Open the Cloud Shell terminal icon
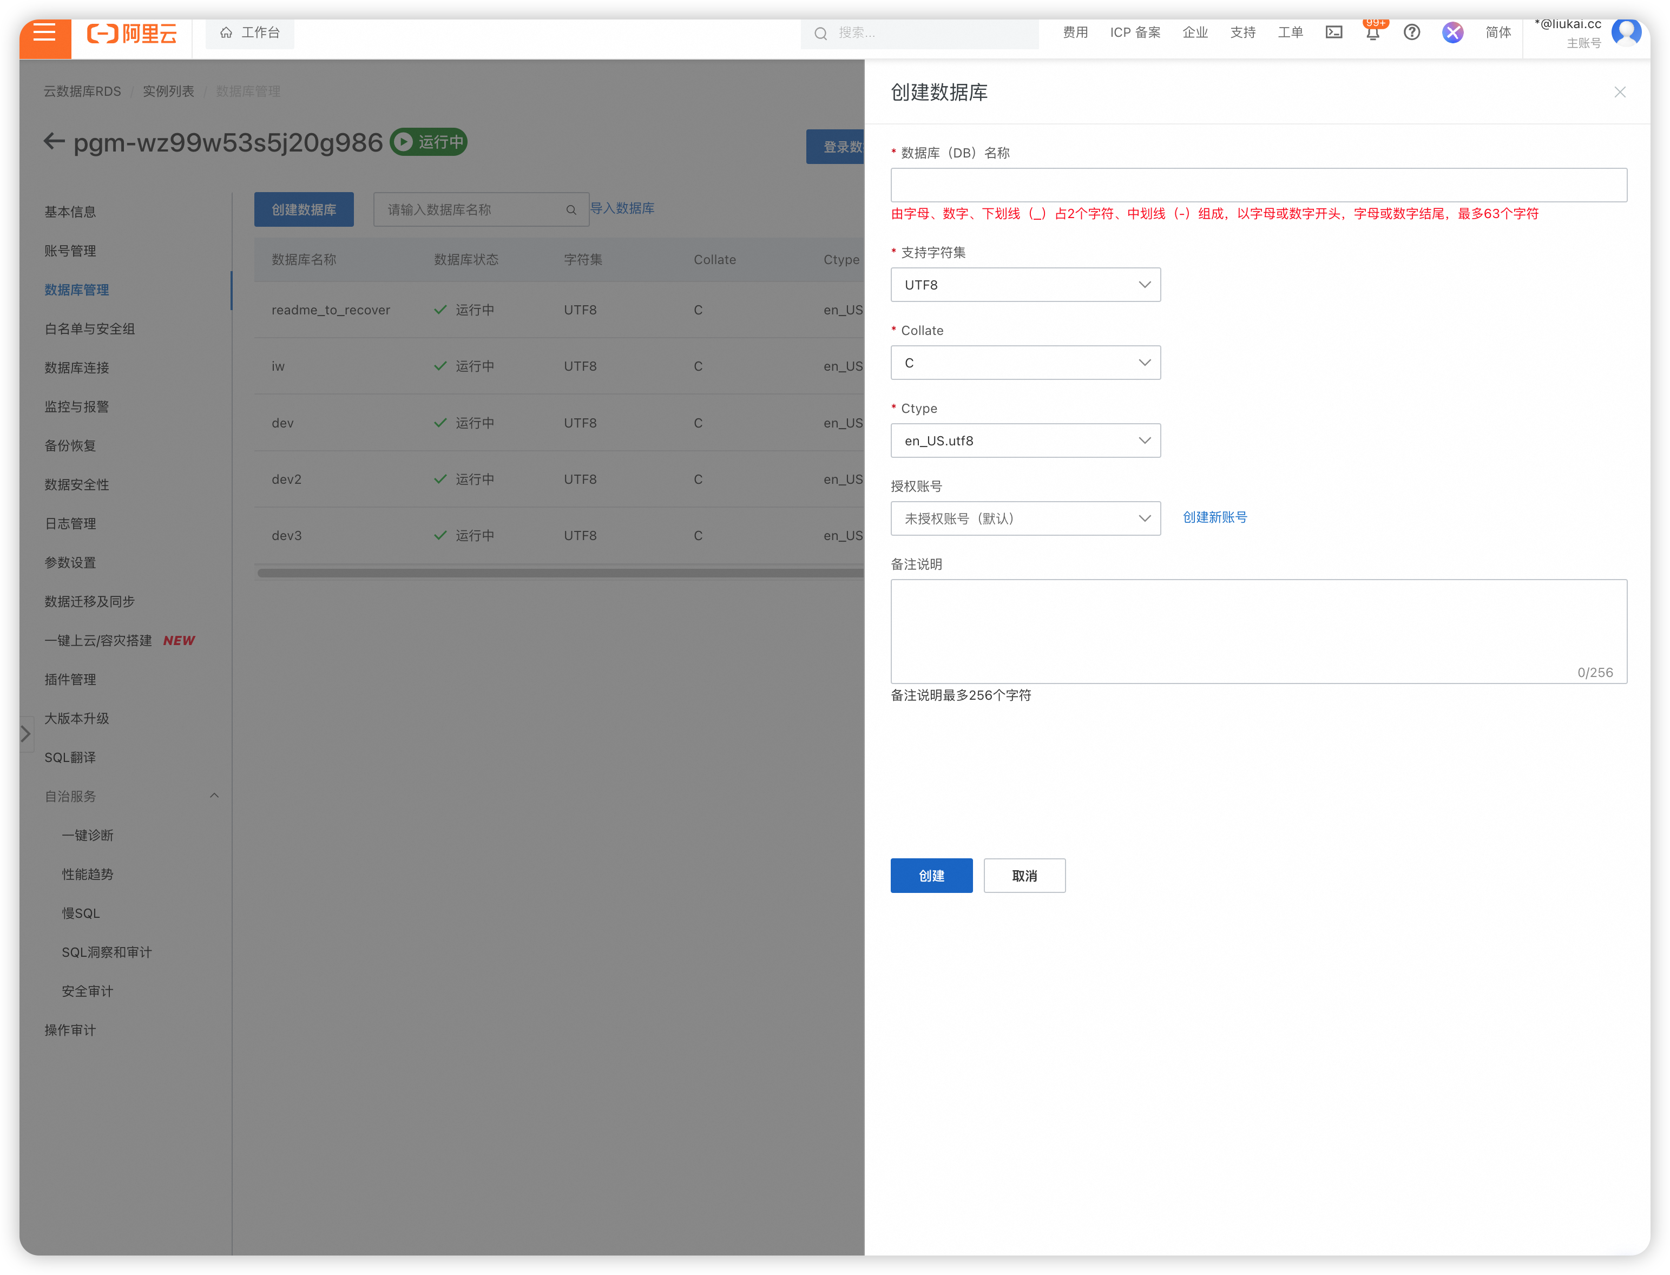 coord(1333,32)
